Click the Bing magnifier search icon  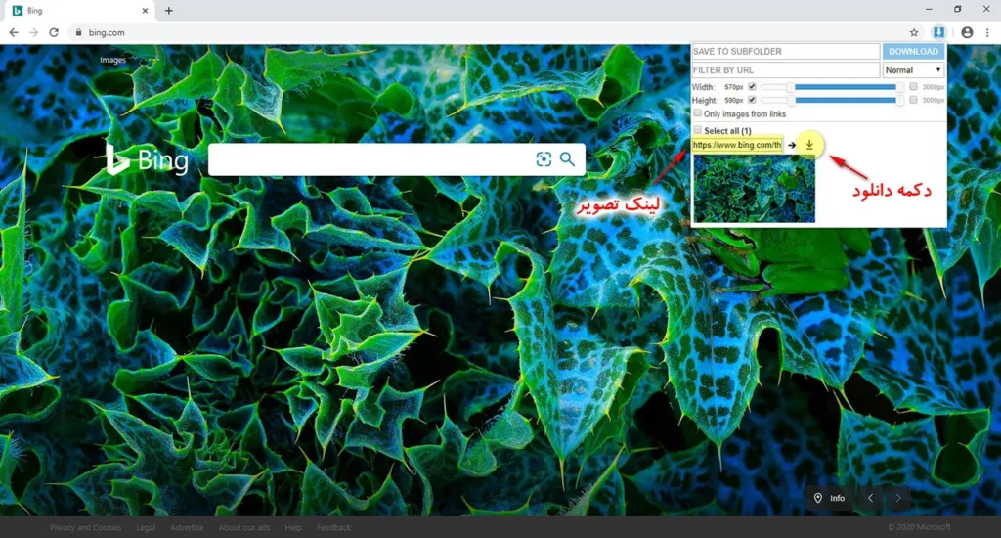coord(568,159)
